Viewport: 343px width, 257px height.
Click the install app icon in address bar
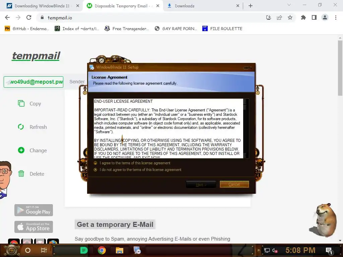[x=269, y=18]
